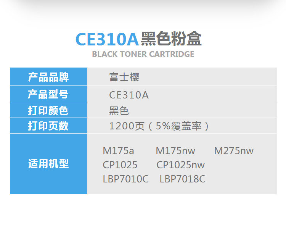The width and height of the screenshot is (286, 229).
Task: Select the 1200页 page yield value
Action: [127, 126]
